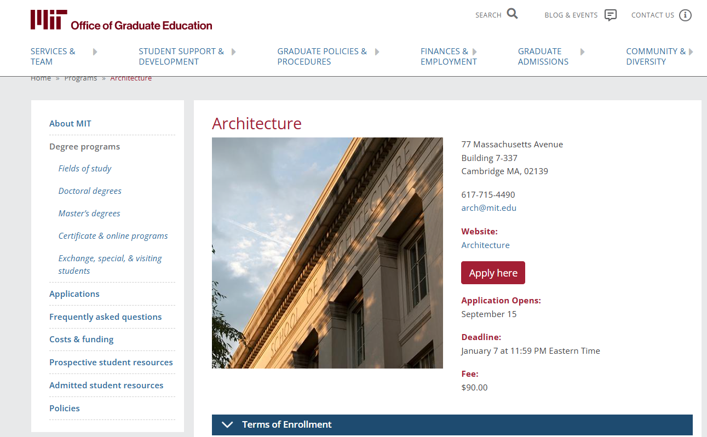
Task: Open Fields of study
Action: click(x=85, y=169)
